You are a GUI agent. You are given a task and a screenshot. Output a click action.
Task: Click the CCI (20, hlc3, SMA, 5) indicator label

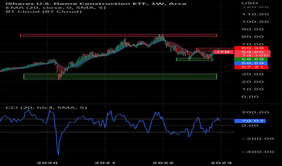click(46, 108)
